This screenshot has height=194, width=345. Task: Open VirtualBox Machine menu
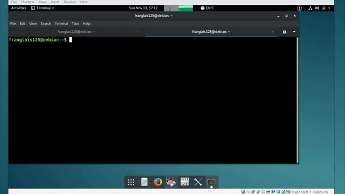[x=27, y=2]
